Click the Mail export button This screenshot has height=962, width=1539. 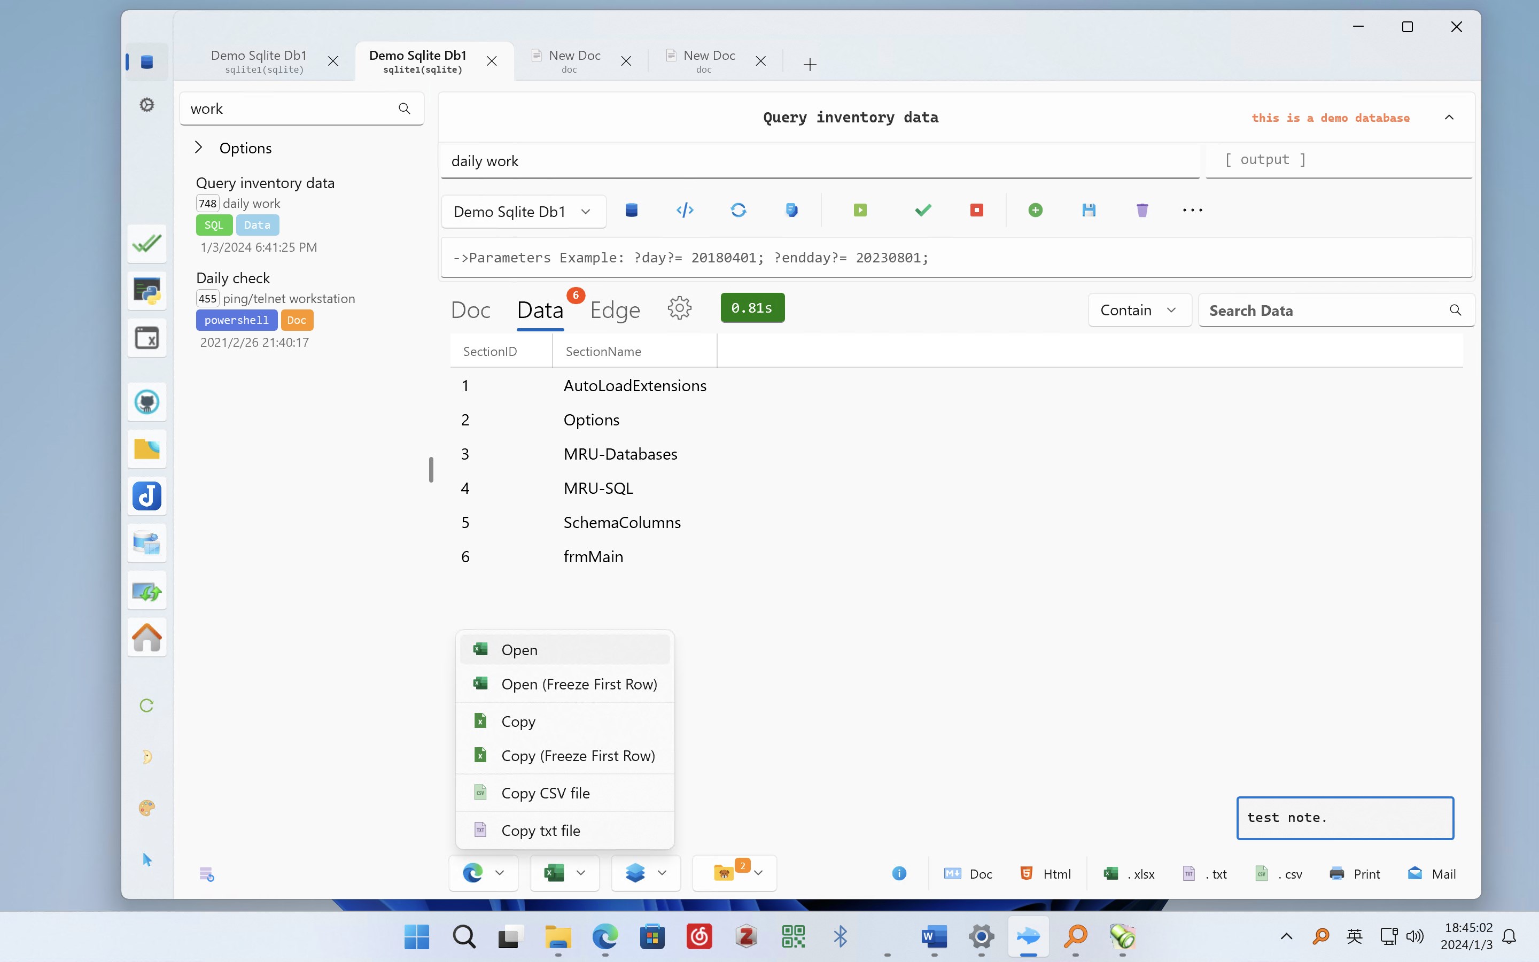click(1432, 874)
